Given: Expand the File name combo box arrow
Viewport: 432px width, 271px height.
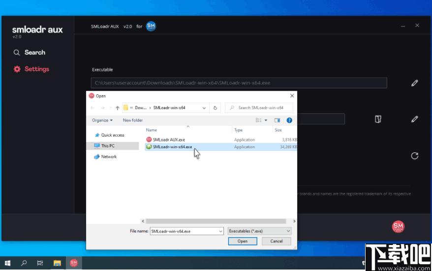Looking at the screenshot, I should pos(221,231).
